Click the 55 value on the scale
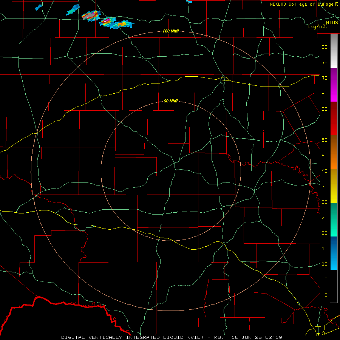This screenshot has width=340, height=340. tap(325, 124)
